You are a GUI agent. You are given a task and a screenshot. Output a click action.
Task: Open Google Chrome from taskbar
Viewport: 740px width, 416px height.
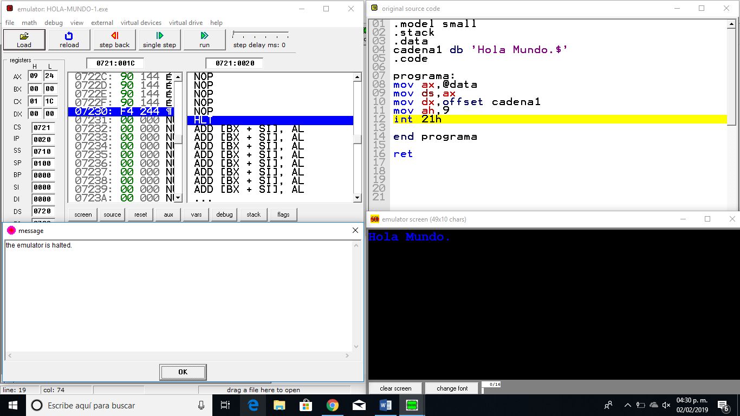click(x=332, y=405)
